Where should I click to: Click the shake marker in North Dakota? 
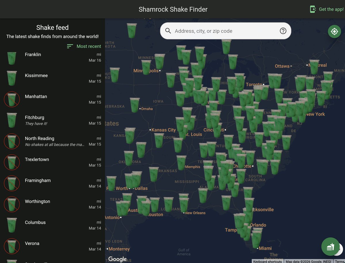coord(132,31)
